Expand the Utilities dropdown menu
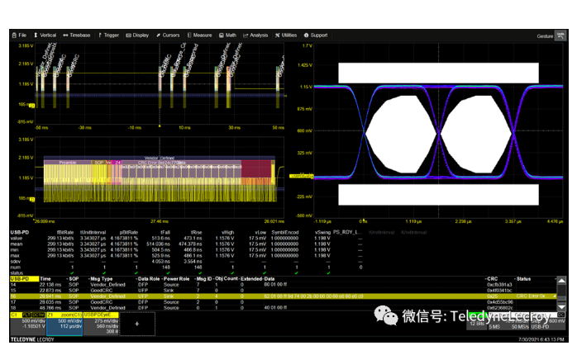 (287, 35)
